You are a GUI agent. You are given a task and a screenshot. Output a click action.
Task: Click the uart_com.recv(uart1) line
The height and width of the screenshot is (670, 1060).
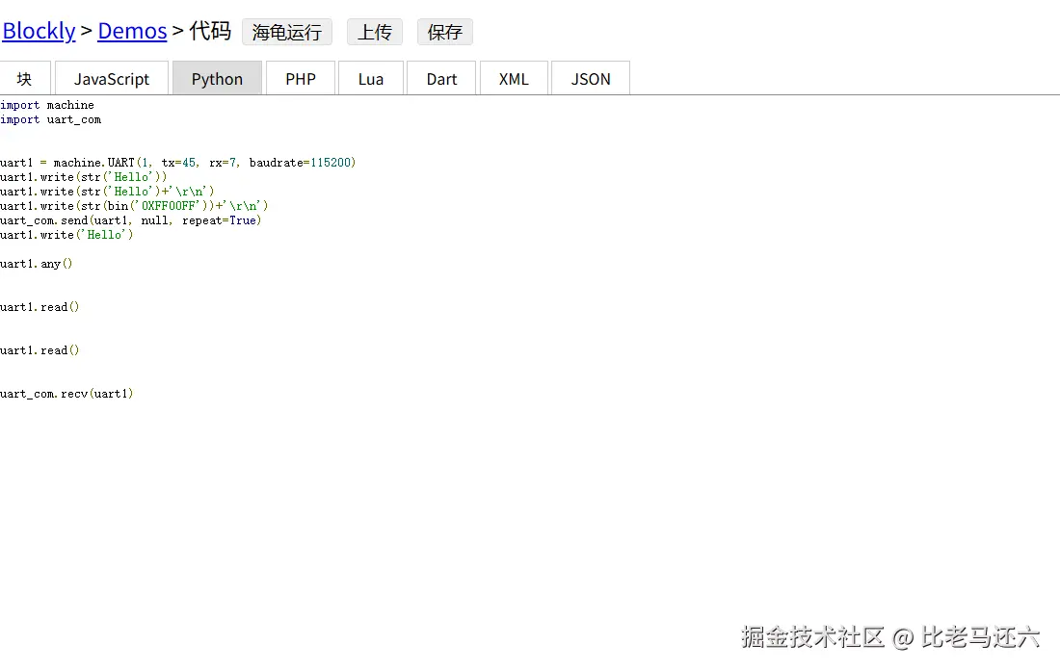click(x=67, y=393)
